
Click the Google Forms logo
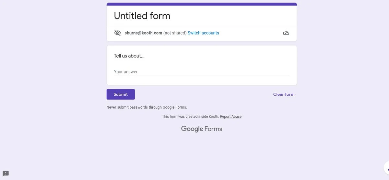(x=202, y=129)
